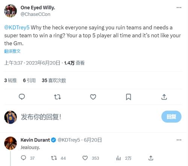Share the main tweet via the share icon
This screenshot has height=166, width=188.
[x=164, y=97]
